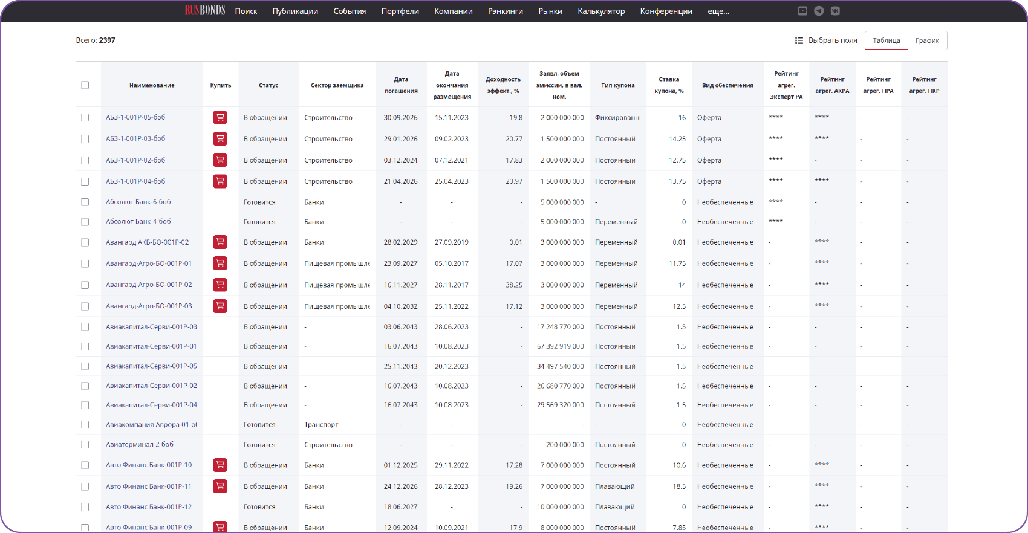Open the Поиск menu

(246, 11)
